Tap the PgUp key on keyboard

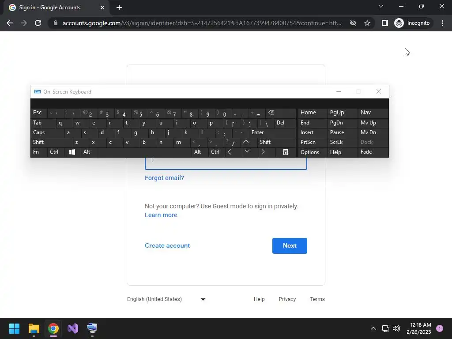[x=342, y=113]
